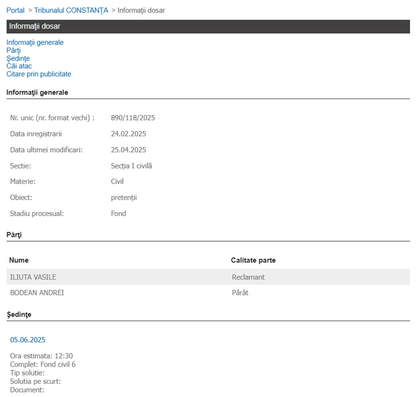This screenshot has width=418, height=397.
Task: Click the Secția I civilă value
Action: (x=131, y=166)
